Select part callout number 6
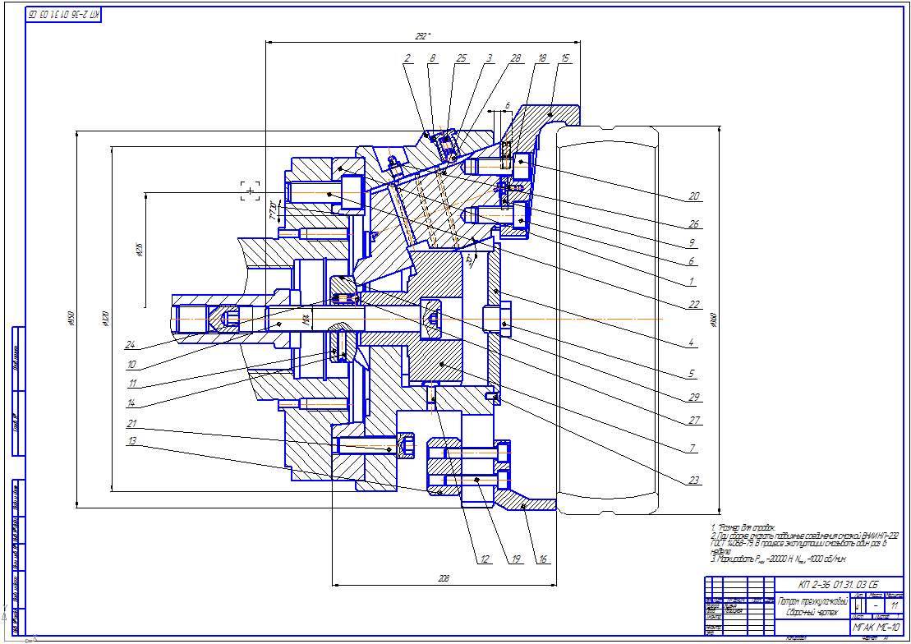911x644 pixels. (x=692, y=261)
